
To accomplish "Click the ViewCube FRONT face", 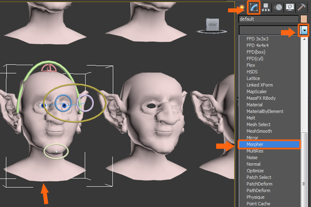I will tap(213, 24).
